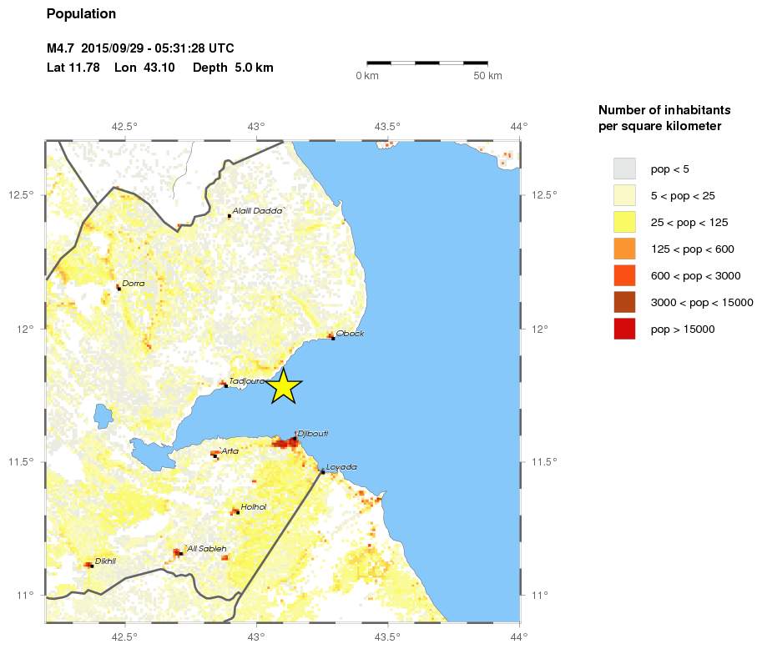Image resolution: width=762 pixels, height=649 pixels.
Task: Select the Alaili Dadda marker
Action: tap(229, 216)
